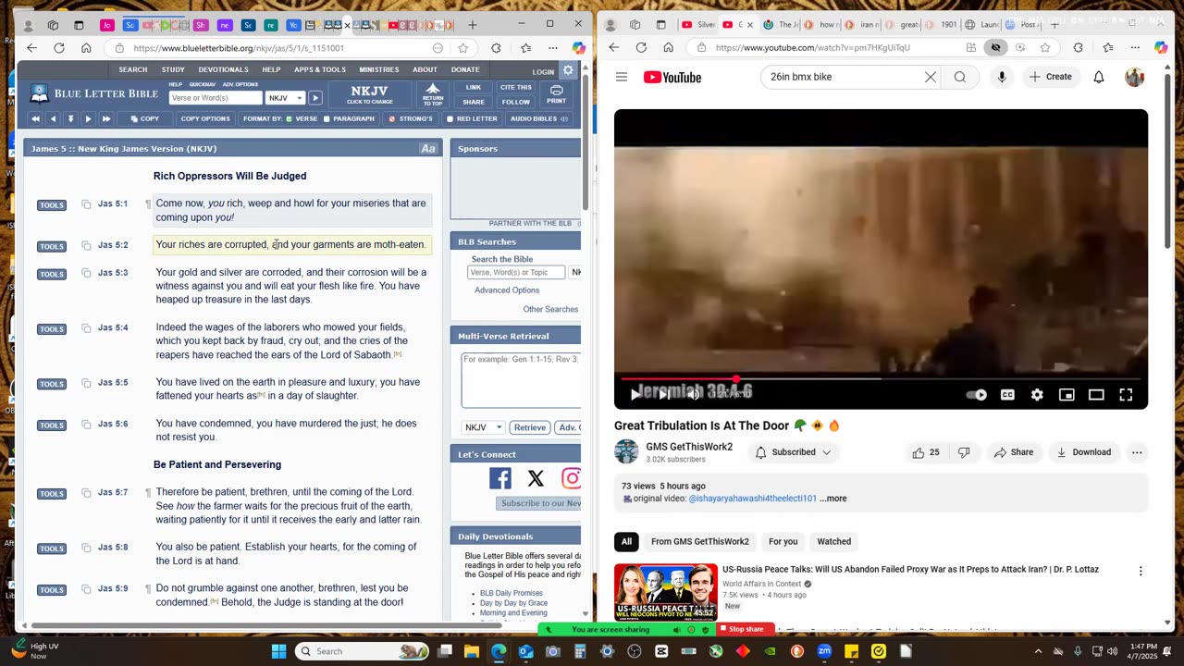Expand video description with ...more
Screen dimensions: 1184x666
833,499
